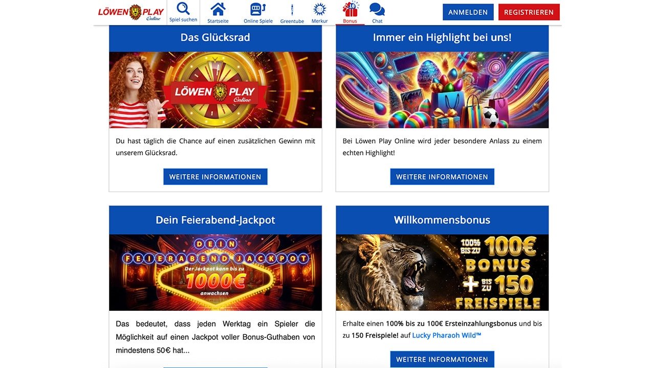Open Weitere Informationen for Das Glücksrad
The image size is (655, 368).
[x=215, y=176]
